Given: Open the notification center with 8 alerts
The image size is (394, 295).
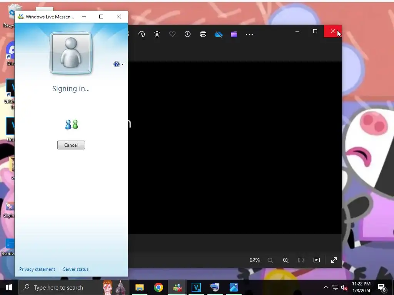Looking at the screenshot, I should tap(382, 287).
